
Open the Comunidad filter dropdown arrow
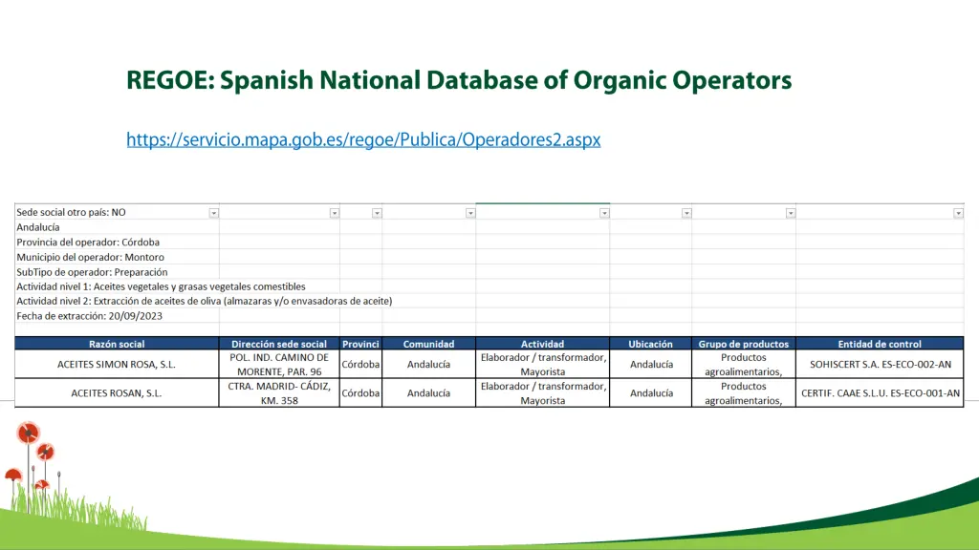[x=470, y=212]
